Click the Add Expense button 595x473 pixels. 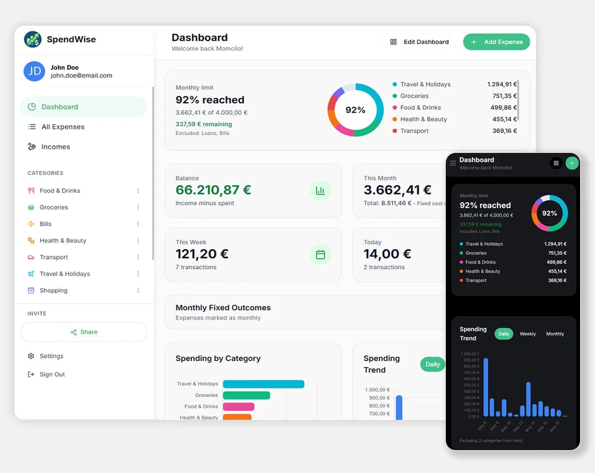tap(496, 42)
